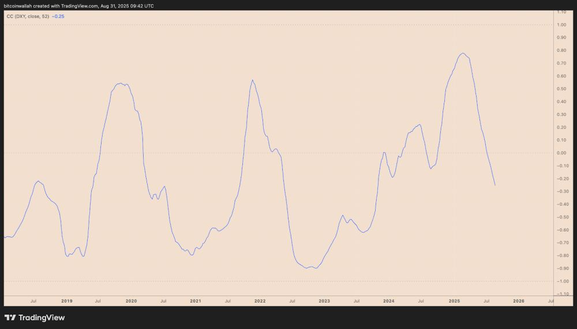This screenshot has height=329, width=577.
Task: Click the 2020 label on the time axis
Action: (x=131, y=301)
